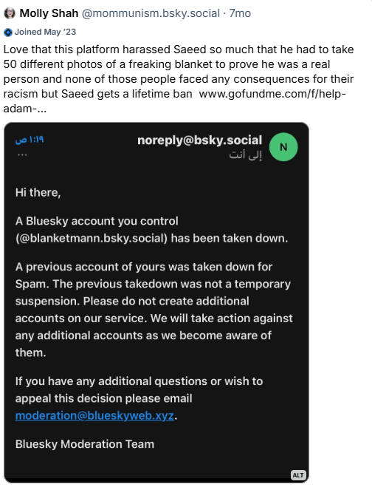Viewport: 372px width, 487px height.
Task: Click the Bluesky Moderation Team signature
Action: [85, 444]
